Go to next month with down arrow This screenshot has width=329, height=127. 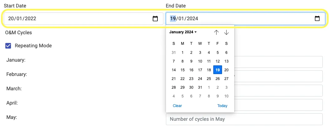click(x=226, y=32)
